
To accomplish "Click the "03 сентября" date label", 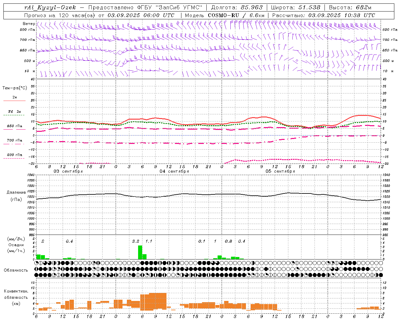I will point(68,171).
